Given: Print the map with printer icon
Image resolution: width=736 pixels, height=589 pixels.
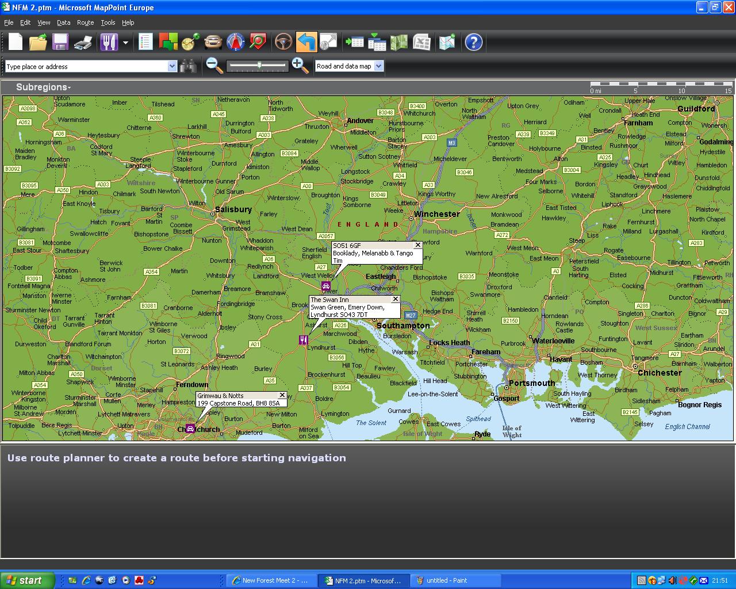Looking at the screenshot, I should coord(83,42).
